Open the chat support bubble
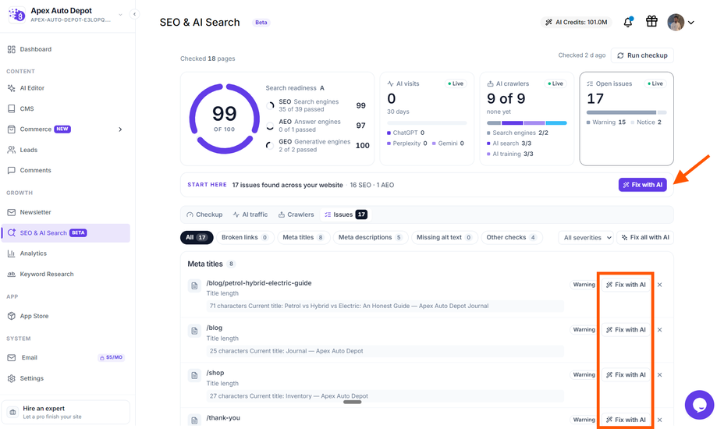 pyautogui.click(x=699, y=404)
